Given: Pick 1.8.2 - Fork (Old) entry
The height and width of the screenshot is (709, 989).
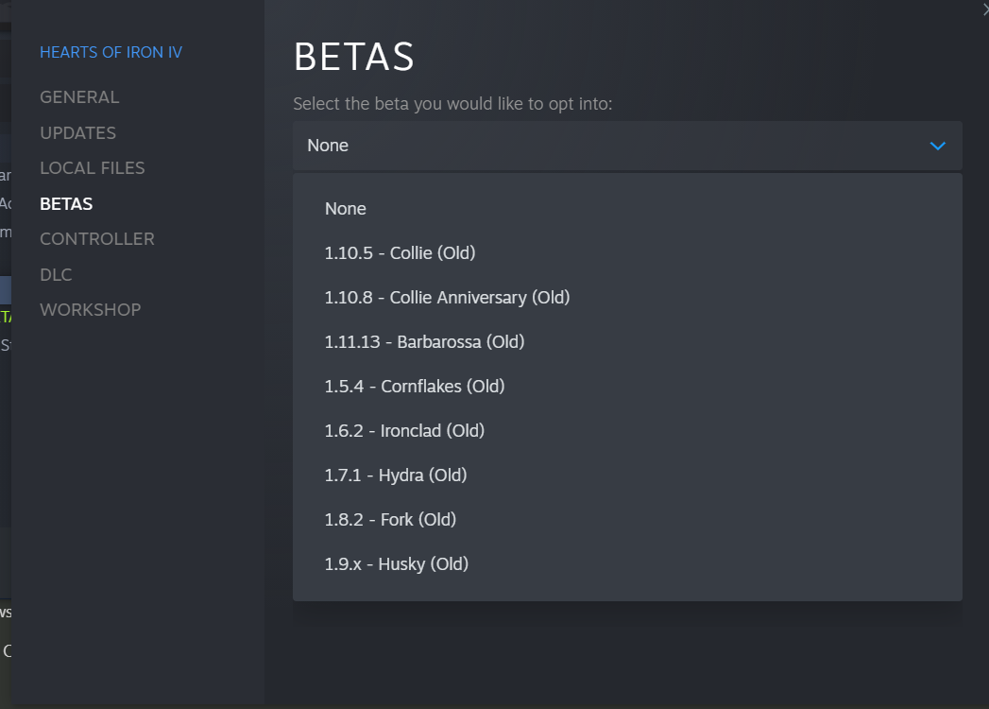Looking at the screenshot, I should [390, 520].
